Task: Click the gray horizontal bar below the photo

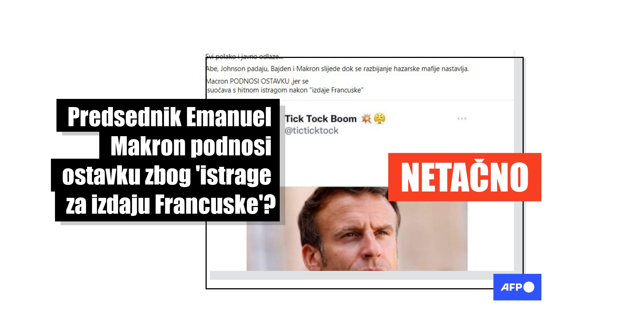Action: click(362, 275)
